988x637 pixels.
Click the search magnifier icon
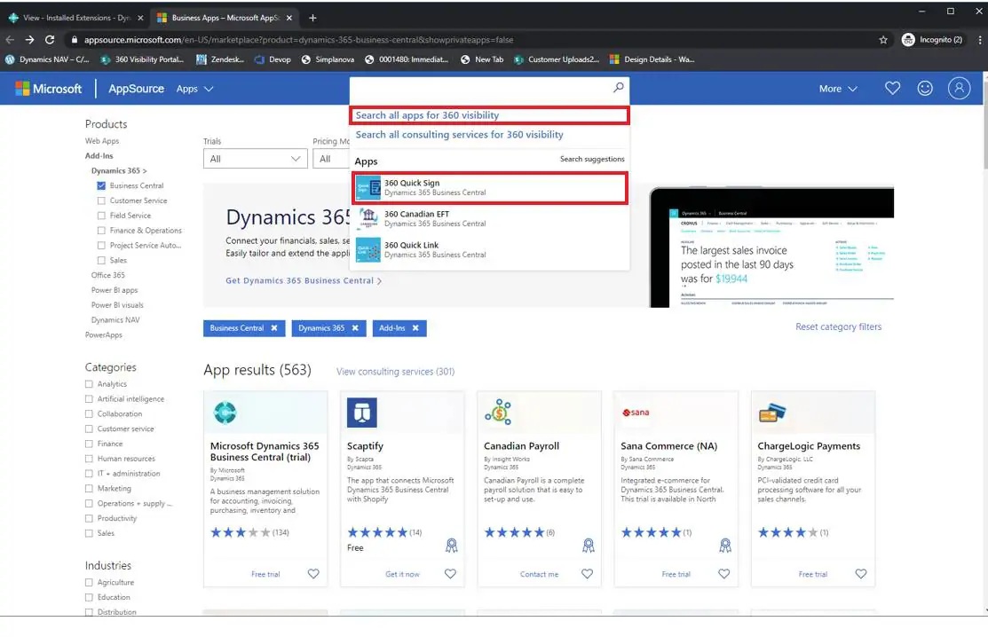click(x=619, y=88)
